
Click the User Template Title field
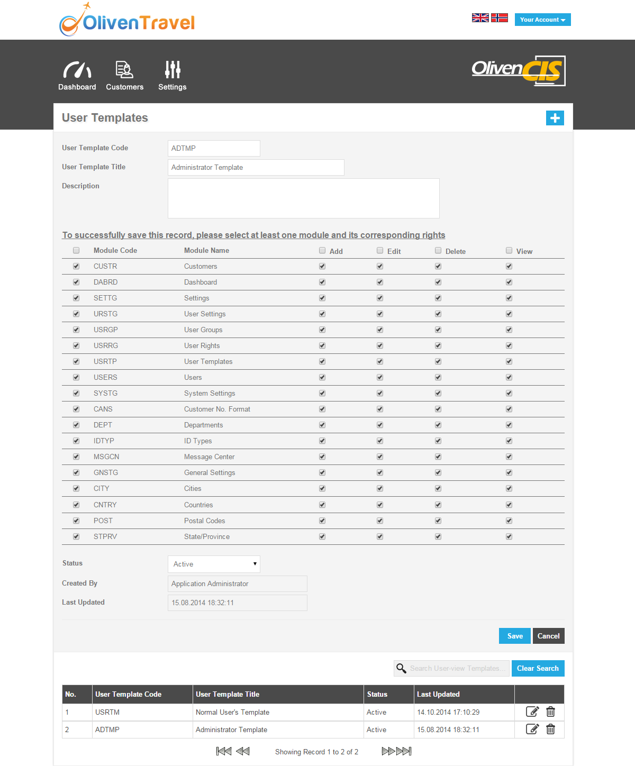pyautogui.click(x=256, y=167)
